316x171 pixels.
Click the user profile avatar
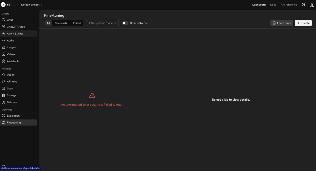coord(312,5)
